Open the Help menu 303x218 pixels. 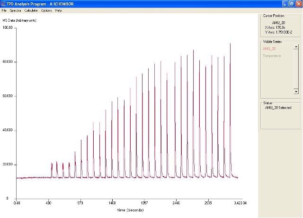58,10
